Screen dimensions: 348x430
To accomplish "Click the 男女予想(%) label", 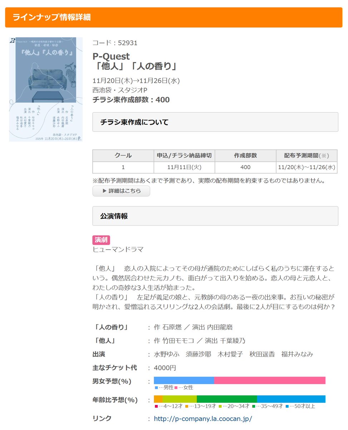I will coord(112,382).
